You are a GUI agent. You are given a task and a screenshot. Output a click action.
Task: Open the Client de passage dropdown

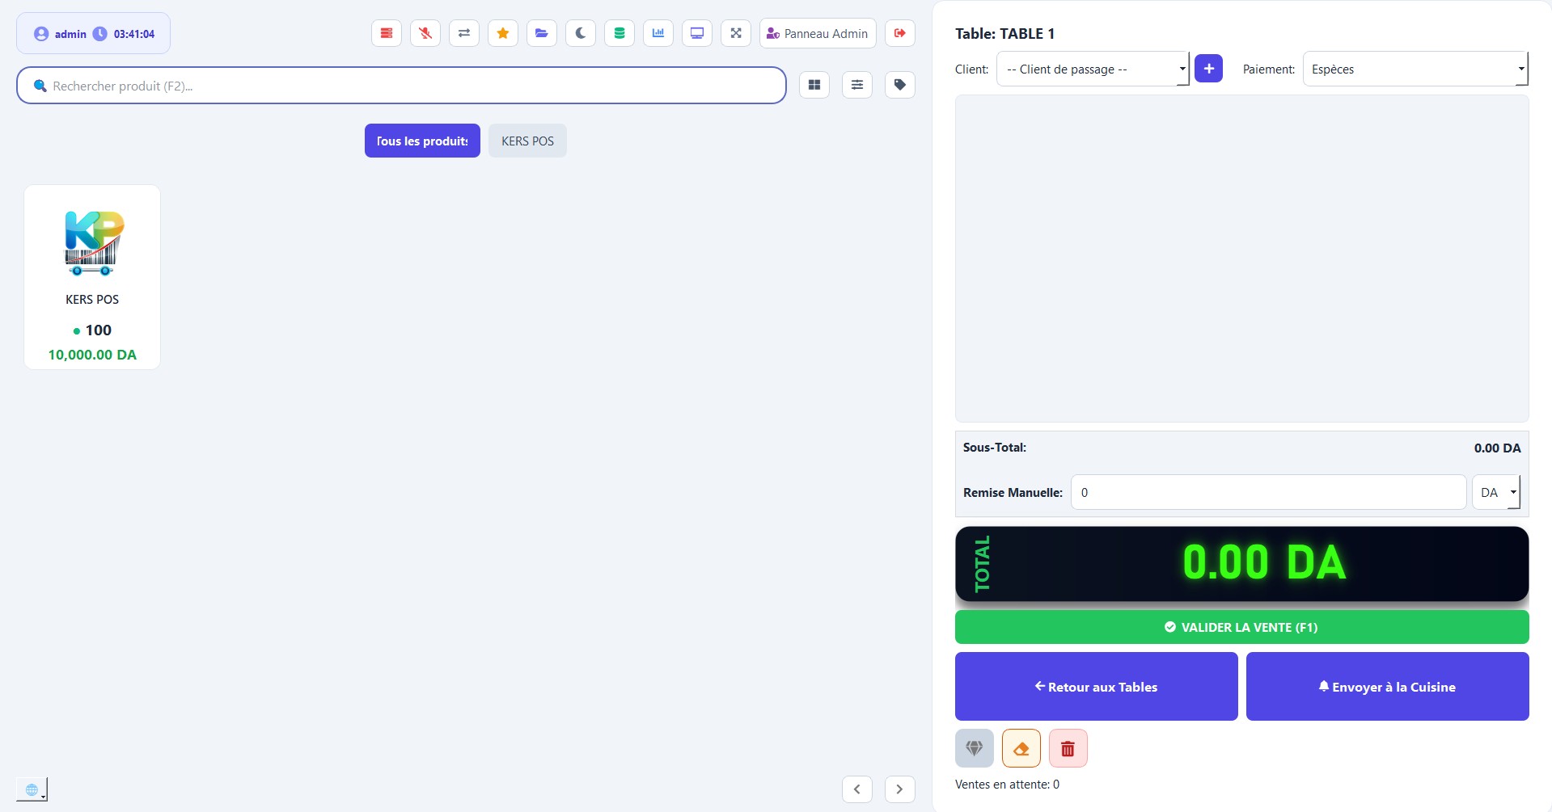[1092, 69]
